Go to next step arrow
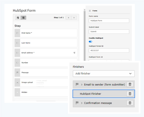Screen dimensions: 144x117 74,18
